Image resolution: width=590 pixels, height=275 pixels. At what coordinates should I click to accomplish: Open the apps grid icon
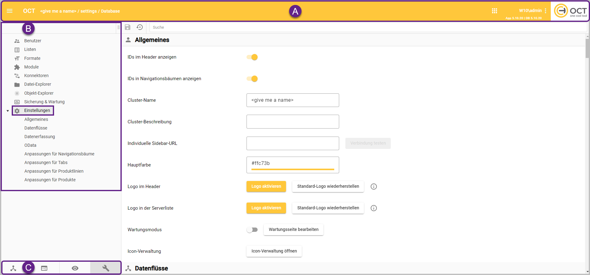click(x=495, y=11)
